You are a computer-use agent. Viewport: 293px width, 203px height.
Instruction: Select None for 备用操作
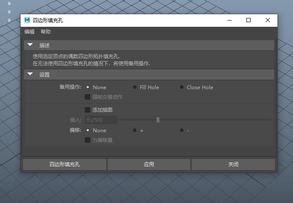click(x=88, y=87)
